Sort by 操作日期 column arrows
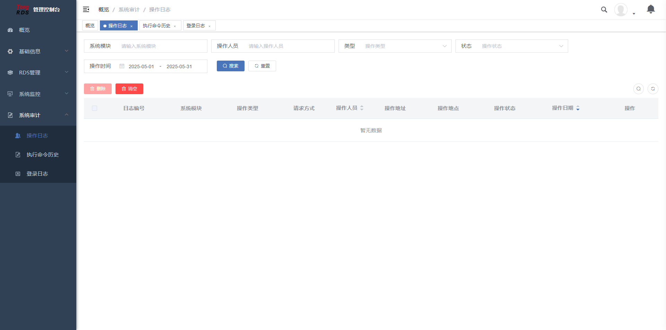 click(578, 108)
